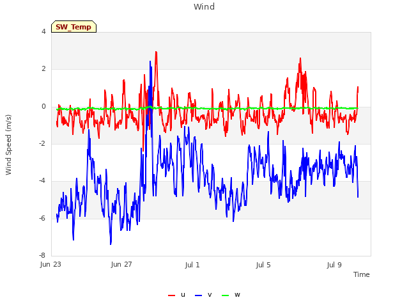The image size is (409, 307).
Task: Click the SW_Temp label box
Action: pos(74,27)
